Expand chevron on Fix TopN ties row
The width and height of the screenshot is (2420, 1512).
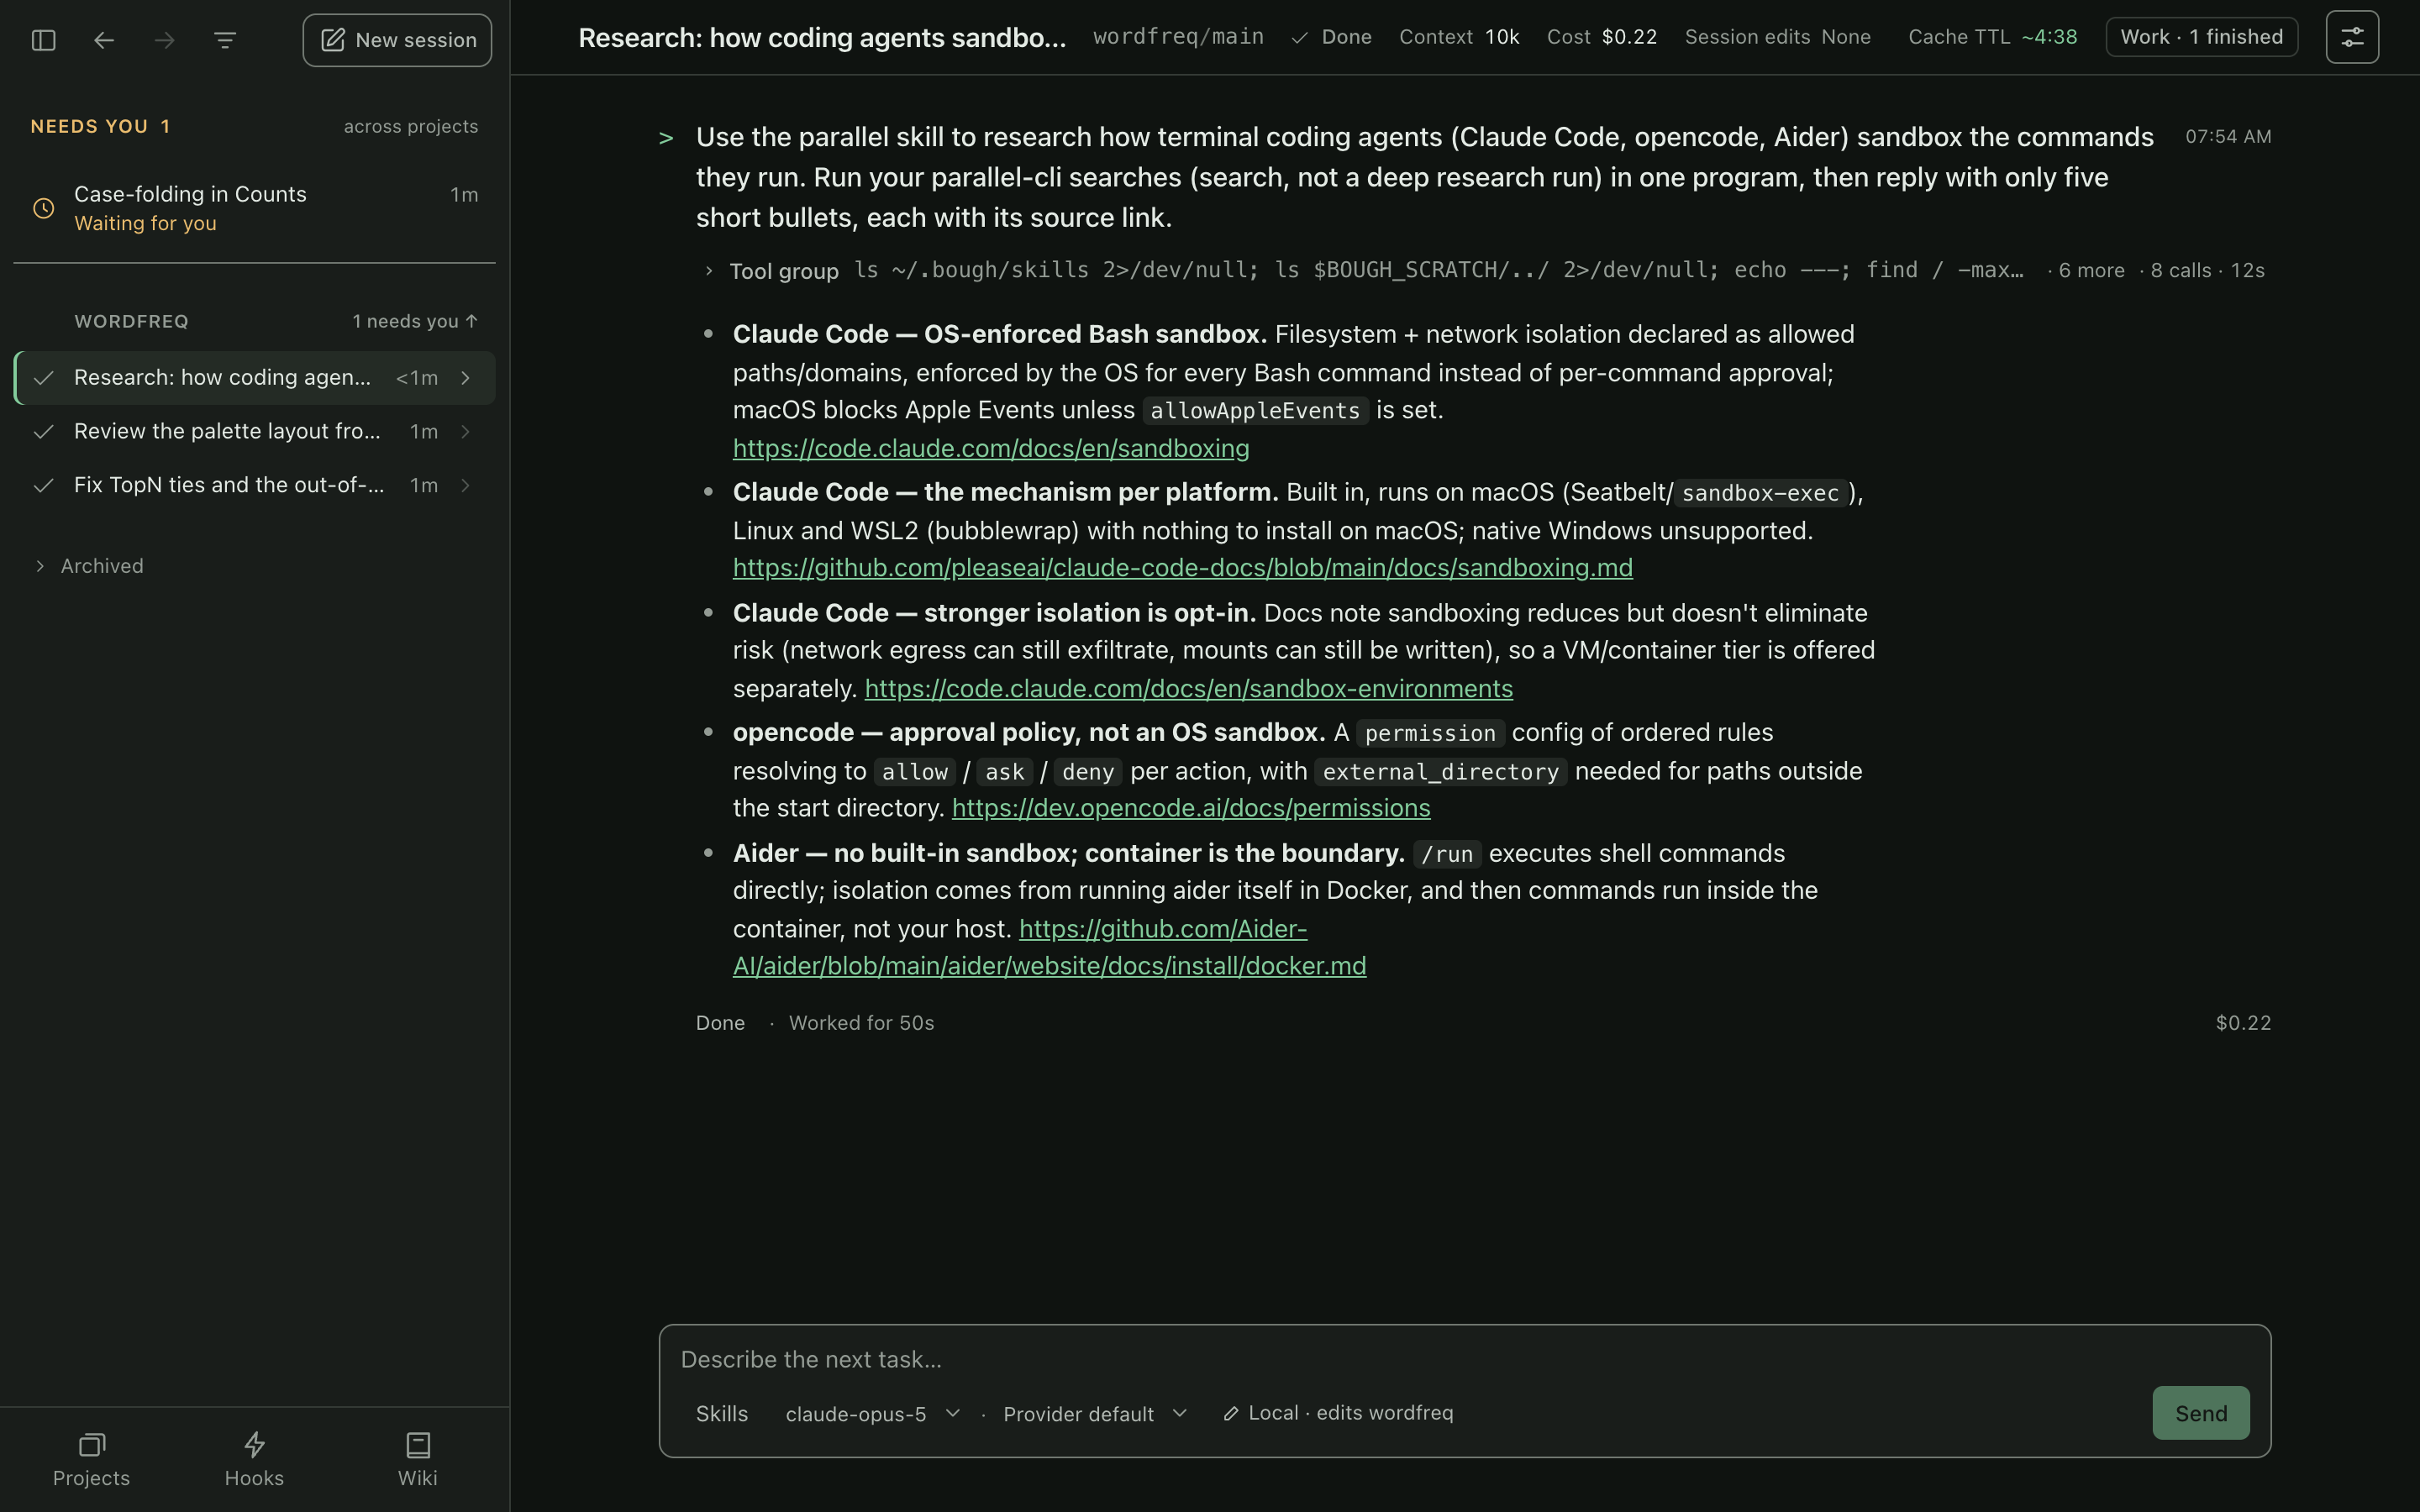466,485
